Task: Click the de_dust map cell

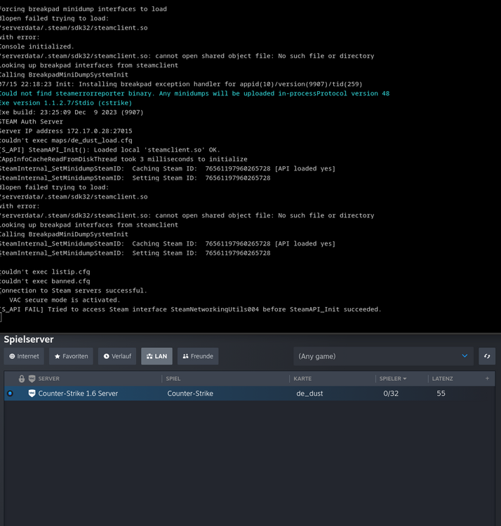Action: tap(309, 393)
